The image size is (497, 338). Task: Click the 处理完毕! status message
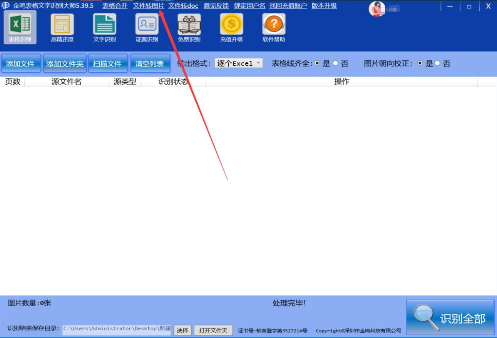[x=289, y=303]
